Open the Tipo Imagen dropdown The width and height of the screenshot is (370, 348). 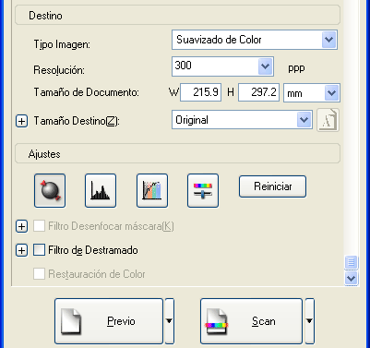pos(255,40)
